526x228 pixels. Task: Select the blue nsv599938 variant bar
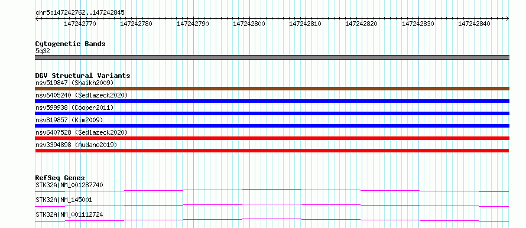[272, 113]
